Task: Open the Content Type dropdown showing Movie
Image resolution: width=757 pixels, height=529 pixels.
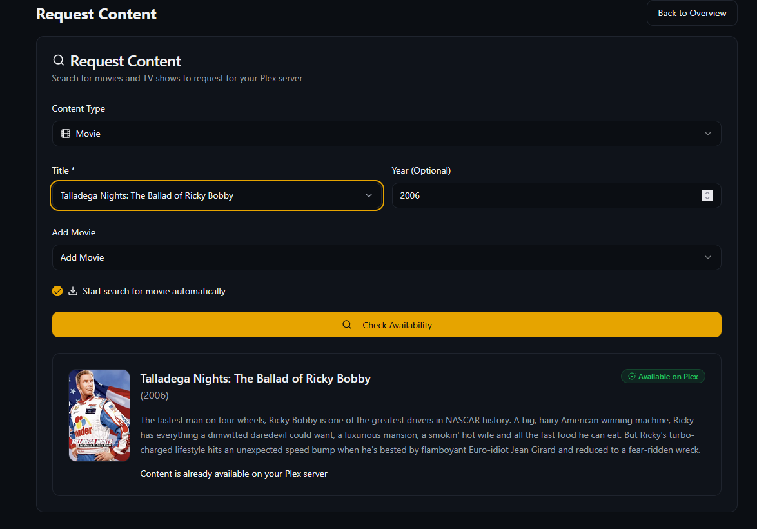Action: coord(386,134)
